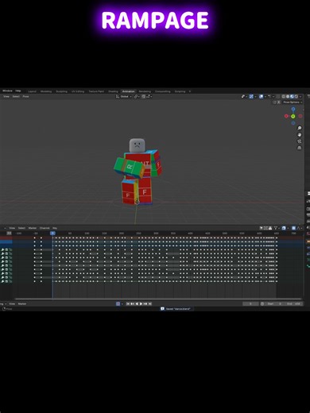Select the blue highlighted channel row
310x413 pixels.
click(6, 242)
